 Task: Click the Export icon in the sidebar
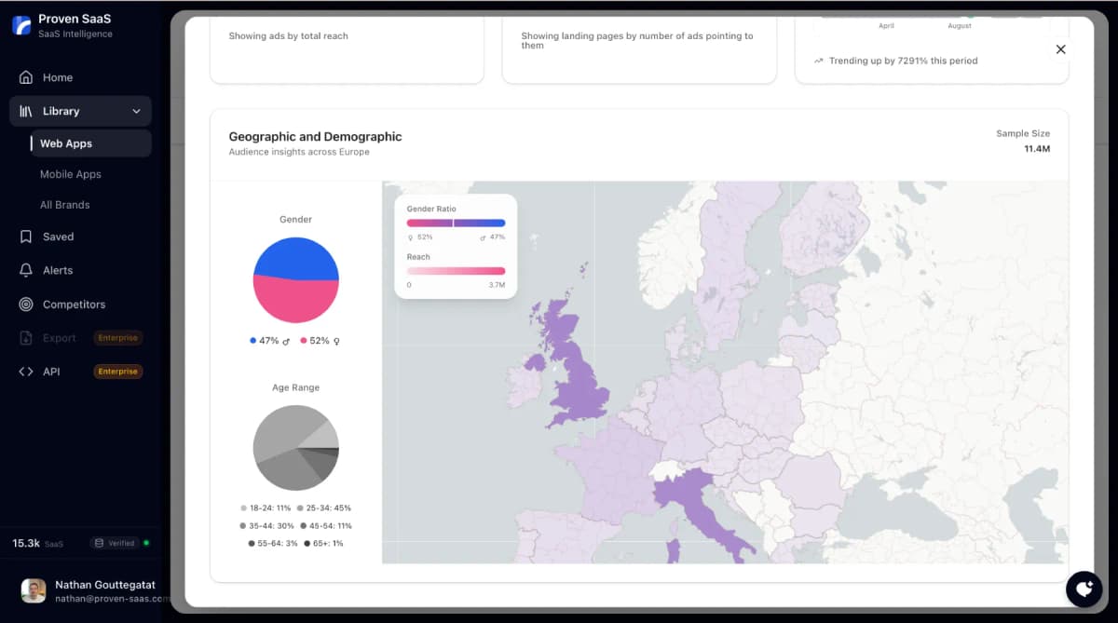click(x=25, y=337)
